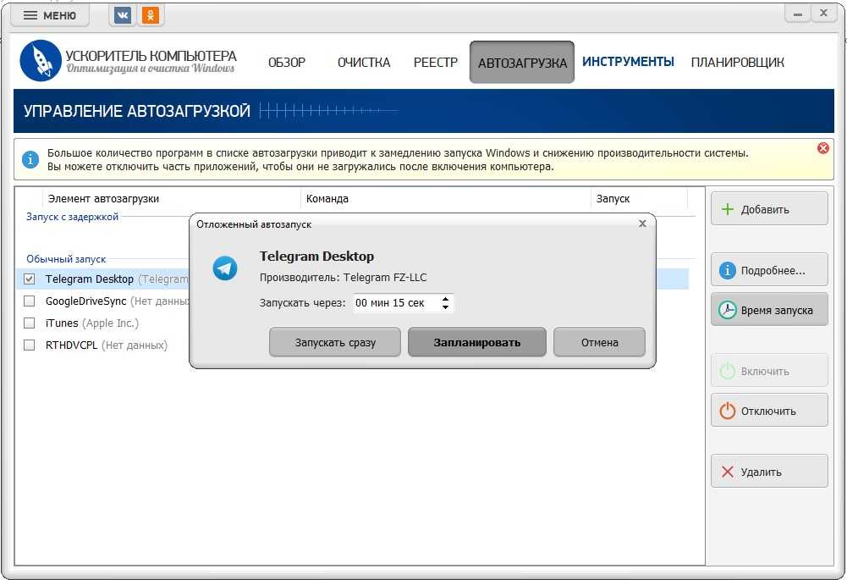The width and height of the screenshot is (847, 580).
Task: Open the Меню hamburger button
Action: pyautogui.click(x=50, y=15)
